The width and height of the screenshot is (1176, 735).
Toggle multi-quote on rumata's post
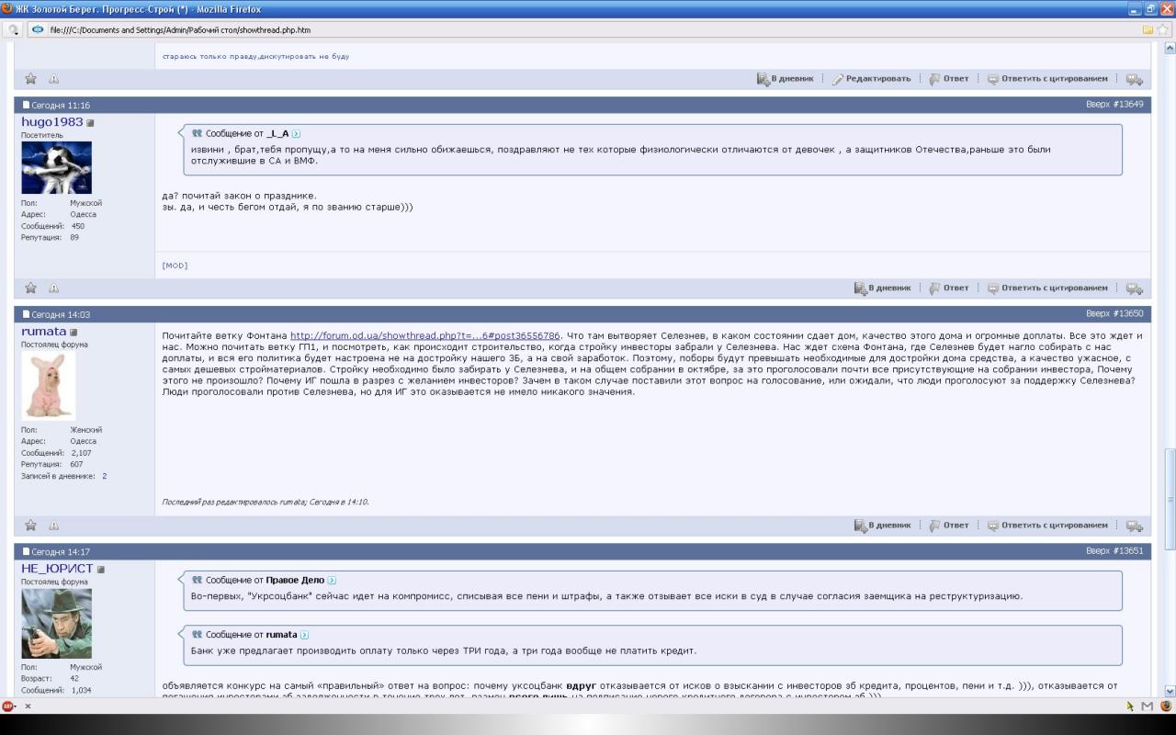point(1134,526)
